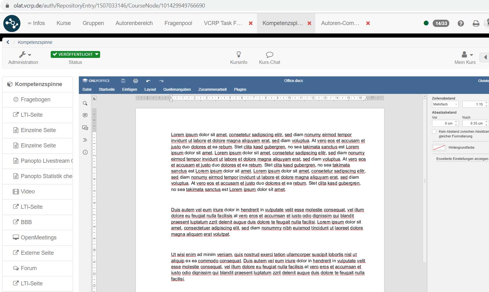489x292 pixels.
Task: Open the Forum course node
Action: pyautogui.click(x=29, y=268)
